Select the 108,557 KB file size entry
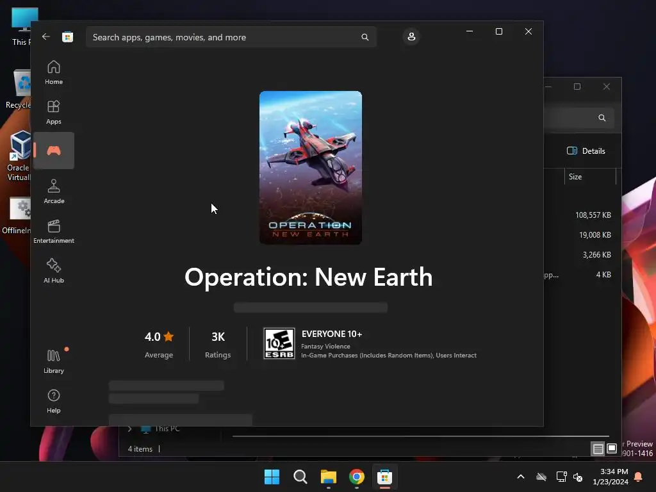 click(593, 215)
